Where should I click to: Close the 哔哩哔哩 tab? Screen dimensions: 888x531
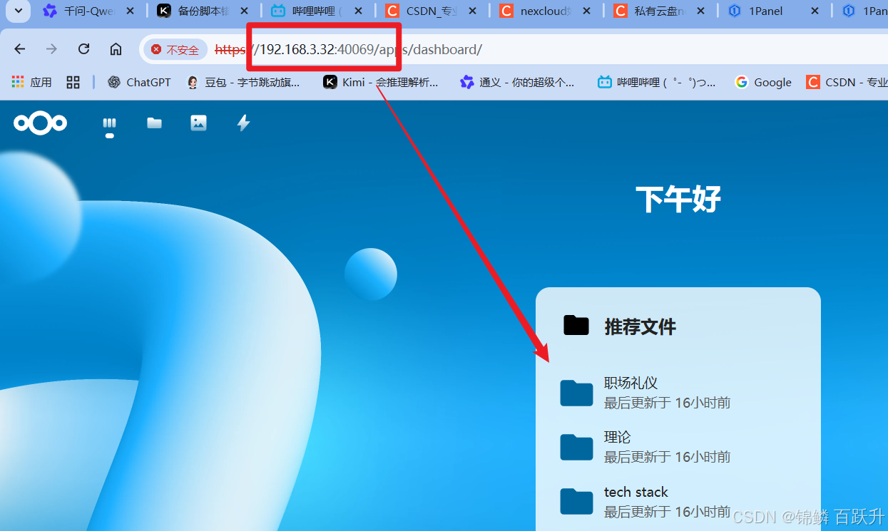pos(358,11)
